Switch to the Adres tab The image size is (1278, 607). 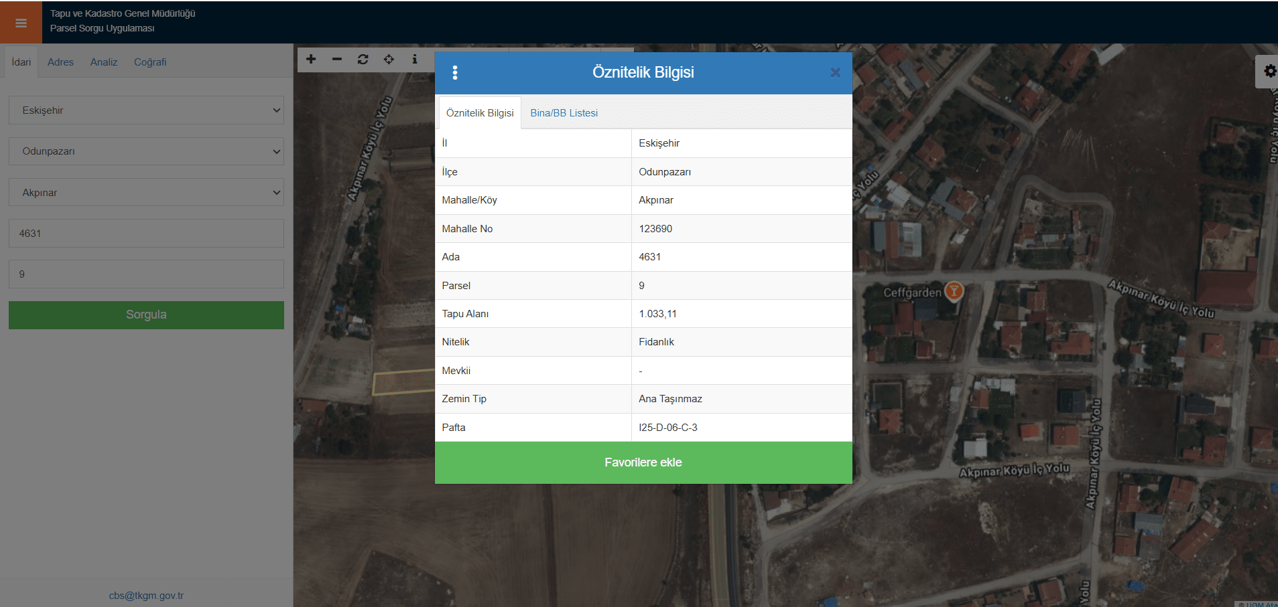pos(60,62)
